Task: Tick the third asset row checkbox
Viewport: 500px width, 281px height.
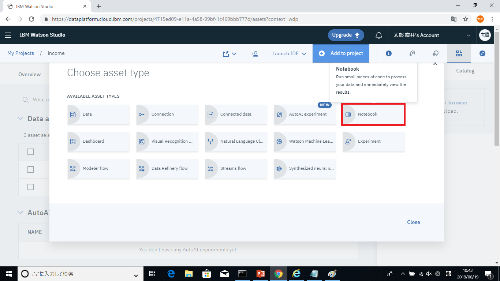Action: click(x=31, y=187)
